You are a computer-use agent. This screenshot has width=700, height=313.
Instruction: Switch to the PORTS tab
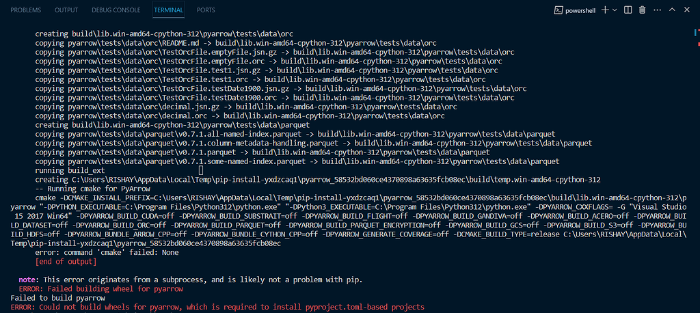tap(206, 10)
